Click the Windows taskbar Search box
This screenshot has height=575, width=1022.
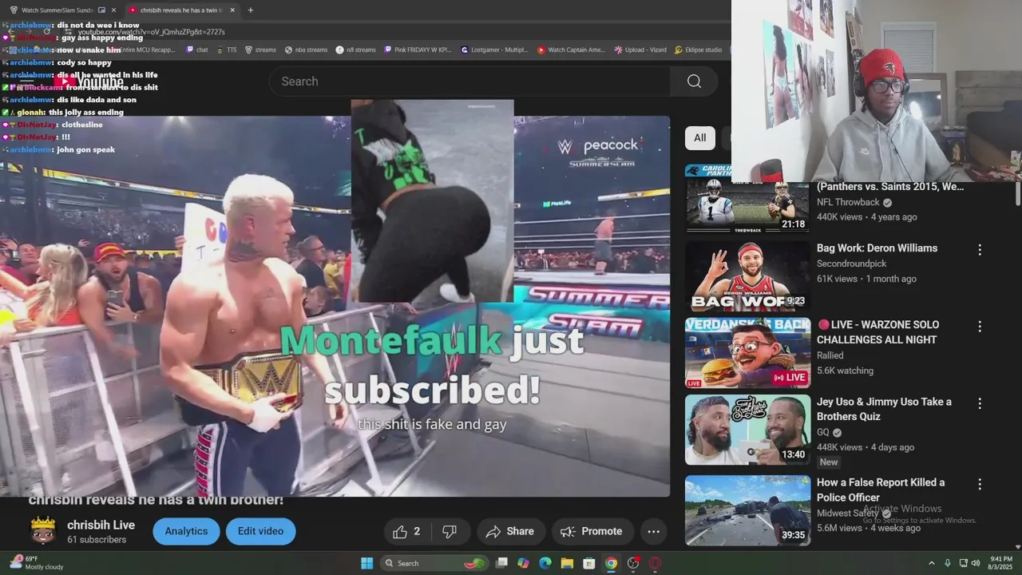tap(435, 563)
